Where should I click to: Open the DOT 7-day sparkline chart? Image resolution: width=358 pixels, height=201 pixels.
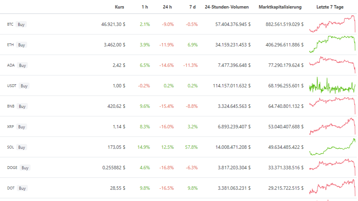point(332,188)
